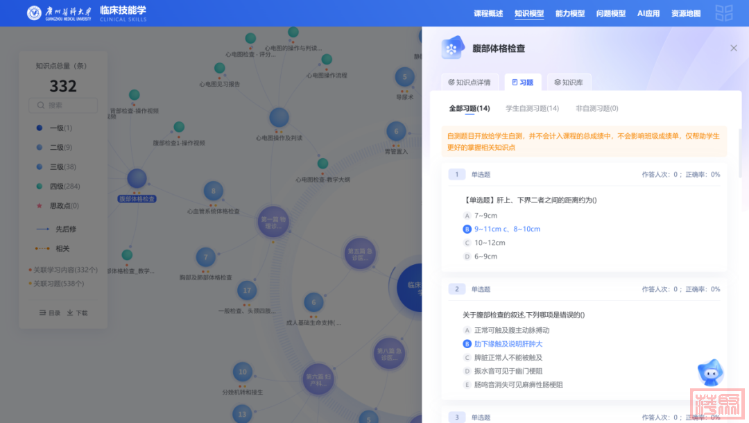Click the 四级(284) green legend dot
Viewport: 749px width, 423px height.
(40, 186)
